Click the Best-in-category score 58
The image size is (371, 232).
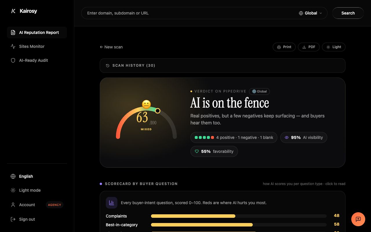click(337, 224)
